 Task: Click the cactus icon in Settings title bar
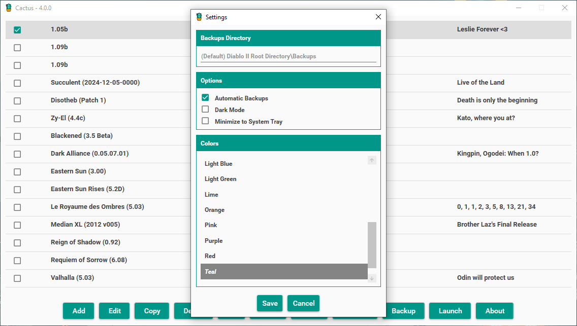[x=199, y=17]
